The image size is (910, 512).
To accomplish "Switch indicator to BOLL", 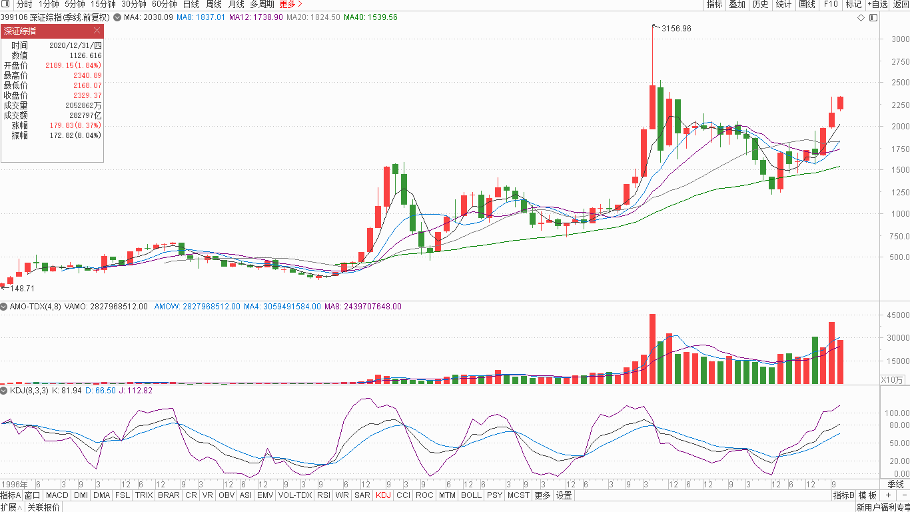I will (x=471, y=495).
